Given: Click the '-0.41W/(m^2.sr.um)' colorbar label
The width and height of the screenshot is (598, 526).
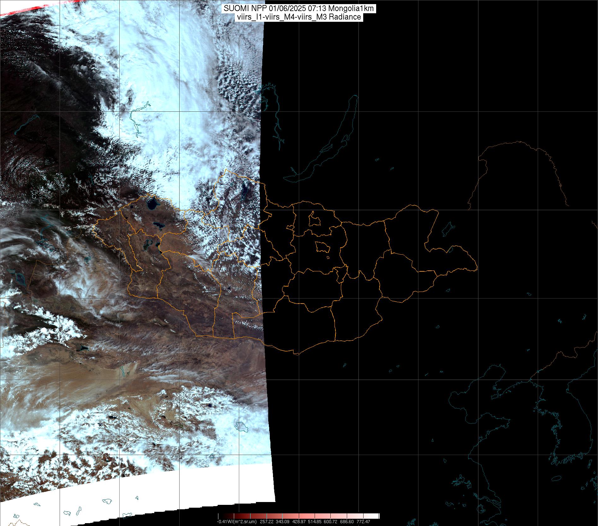Looking at the screenshot, I should click(x=237, y=522).
